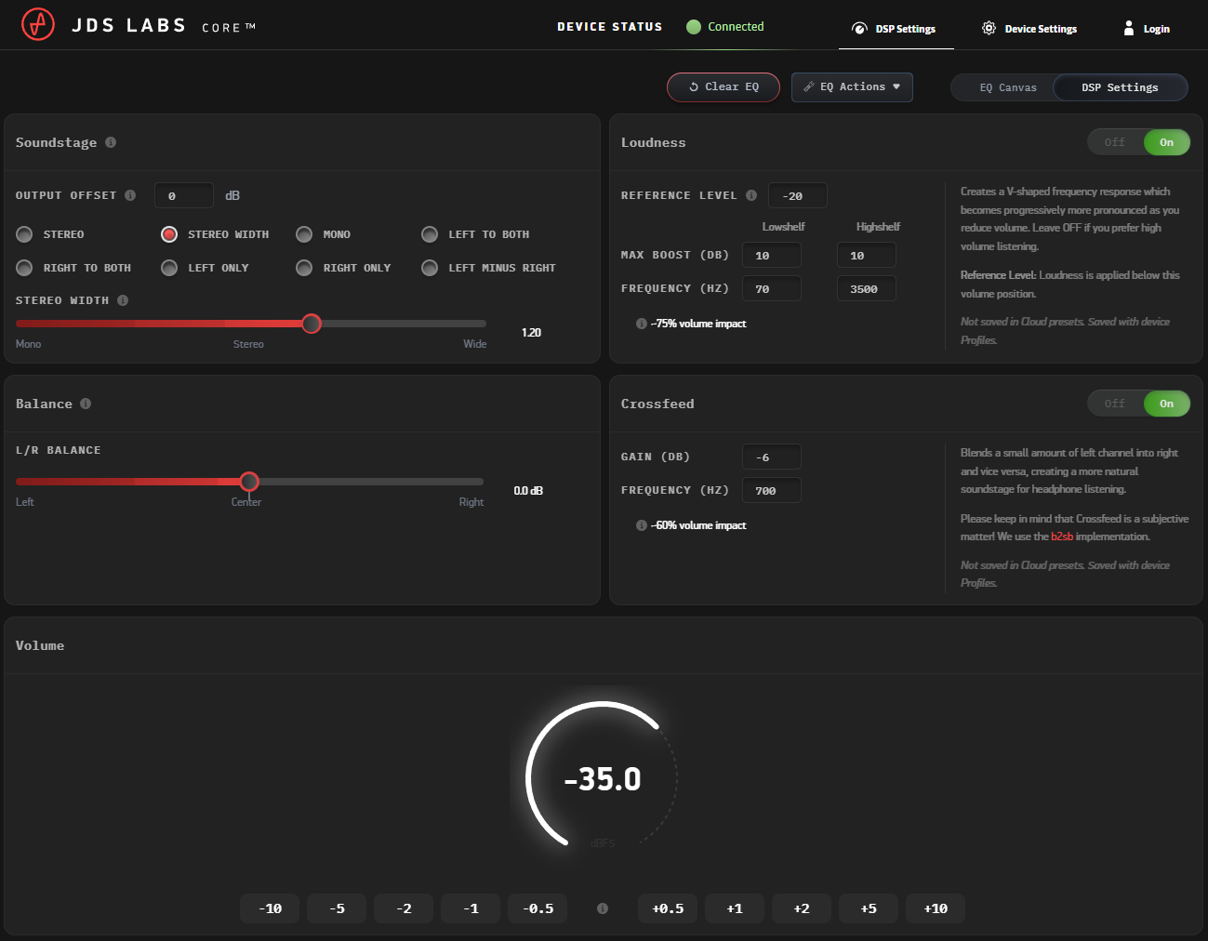Image resolution: width=1208 pixels, height=941 pixels.
Task: Click info icon beside Crossfeed volume impact
Action: pyautogui.click(x=642, y=525)
